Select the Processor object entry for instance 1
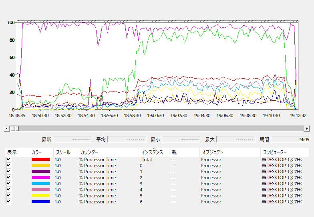The height and width of the screenshot is (217, 314). coord(211,172)
